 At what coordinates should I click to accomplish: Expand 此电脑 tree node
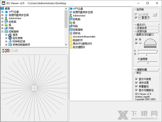coord(2,22)
